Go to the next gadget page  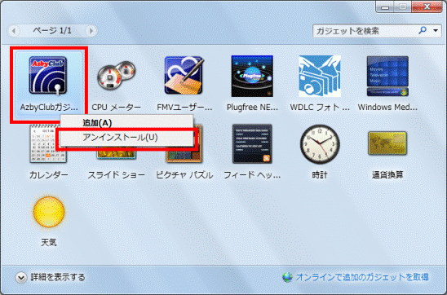[91, 31]
